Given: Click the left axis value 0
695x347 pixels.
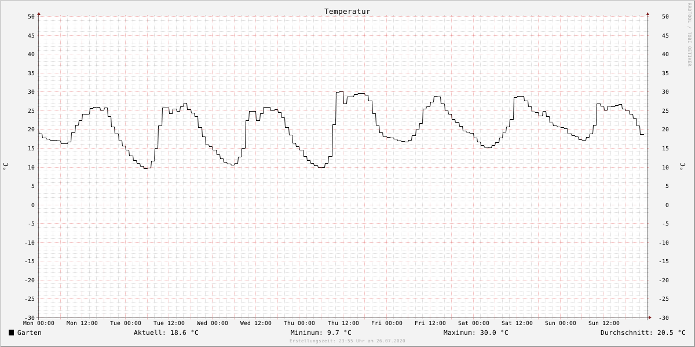Looking at the screenshot, I should (x=33, y=205).
